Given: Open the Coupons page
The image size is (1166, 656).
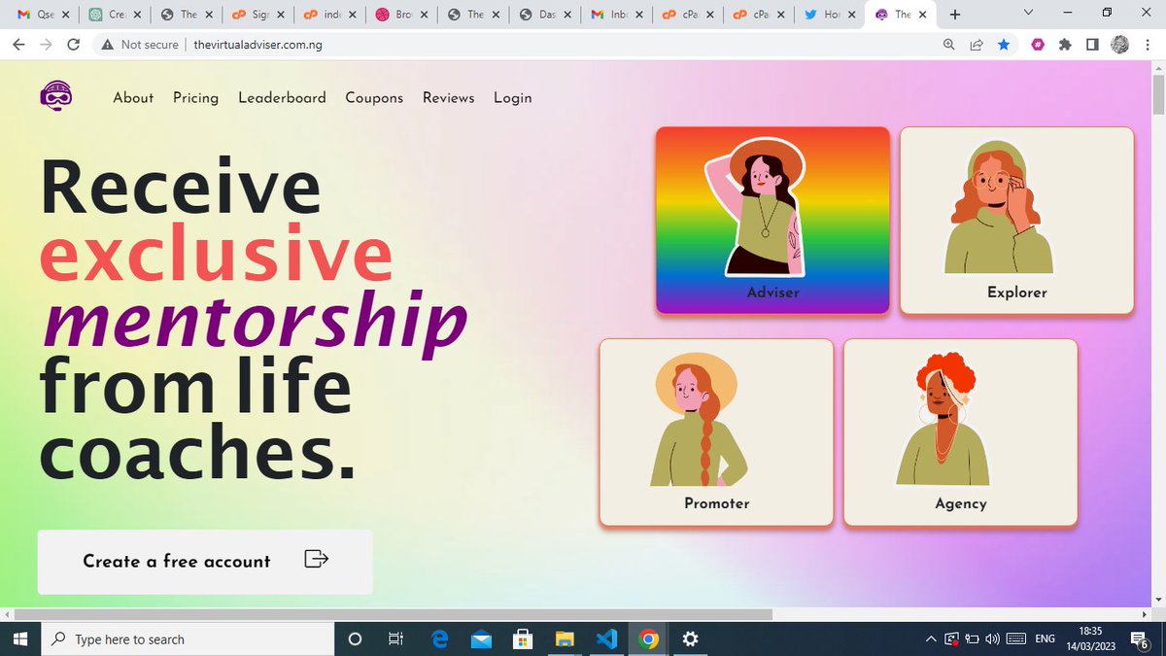Looking at the screenshot, I should (x=374, y=98).
